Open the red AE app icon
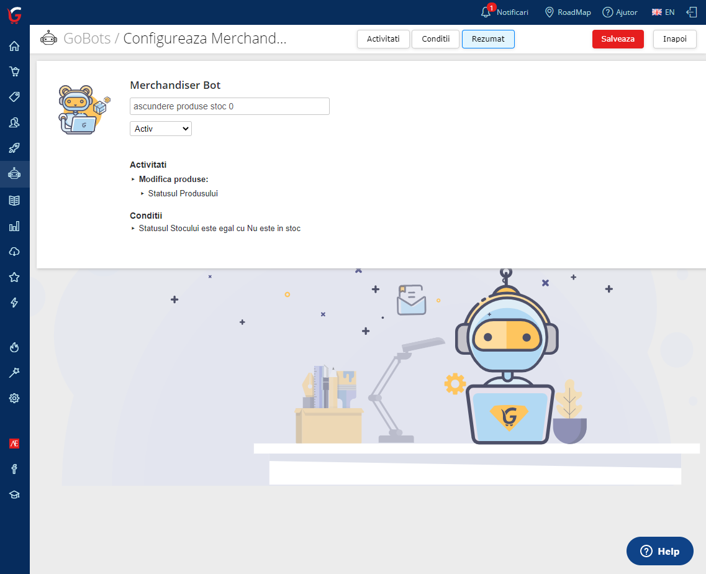This screenshot has width=706, height=574. 14,444
